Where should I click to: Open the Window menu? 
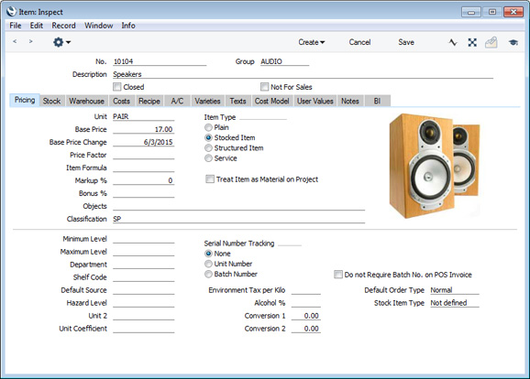98,26
